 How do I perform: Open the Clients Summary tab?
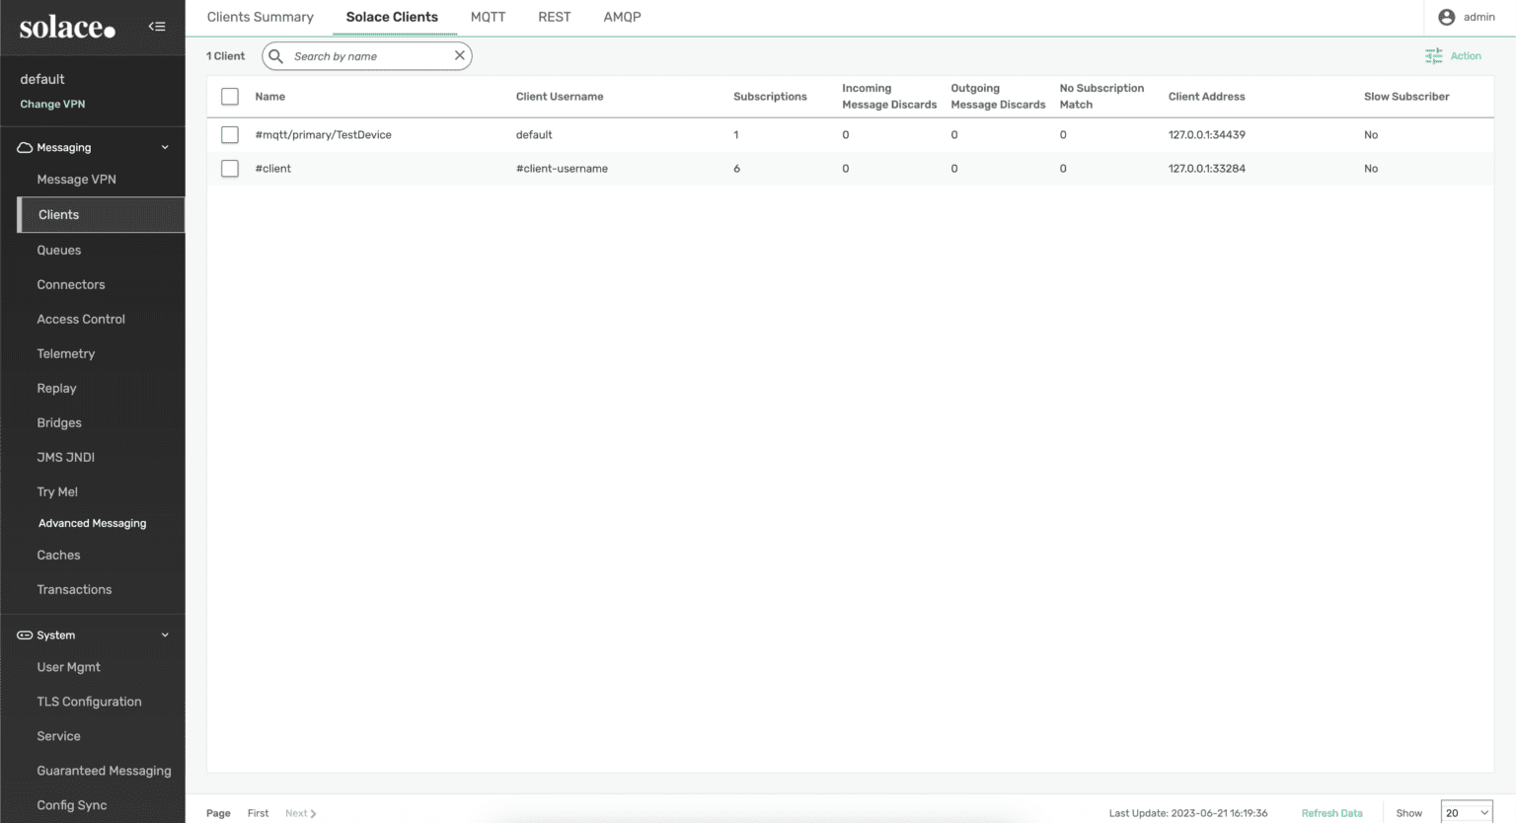(260, 17)
